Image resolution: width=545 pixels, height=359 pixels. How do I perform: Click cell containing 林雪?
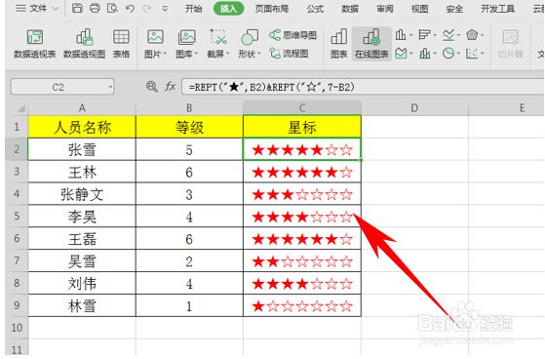pyautogui.click(x=82, y=305)
